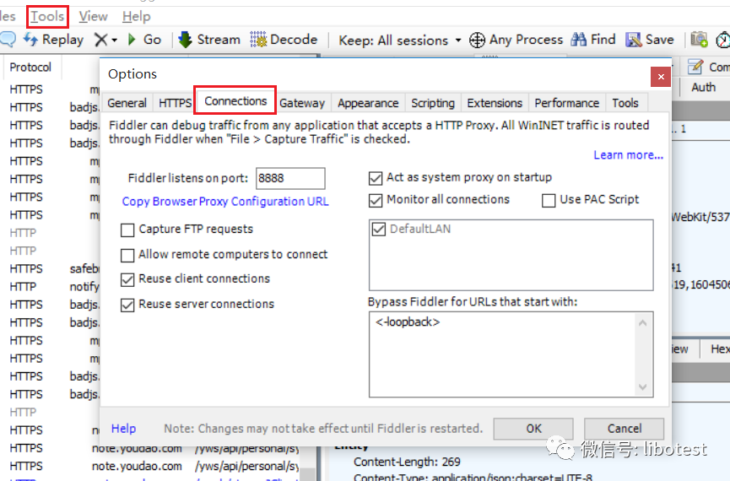Image resolution: width=730 pixels, height=481 pixels.
Task: Select the safeb HTTPS session row
Action: [51, 268]
